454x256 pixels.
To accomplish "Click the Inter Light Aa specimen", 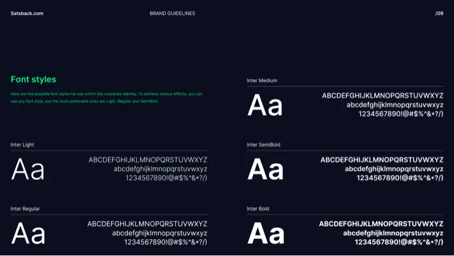I will pyautogui.click(x=28, y=170).
